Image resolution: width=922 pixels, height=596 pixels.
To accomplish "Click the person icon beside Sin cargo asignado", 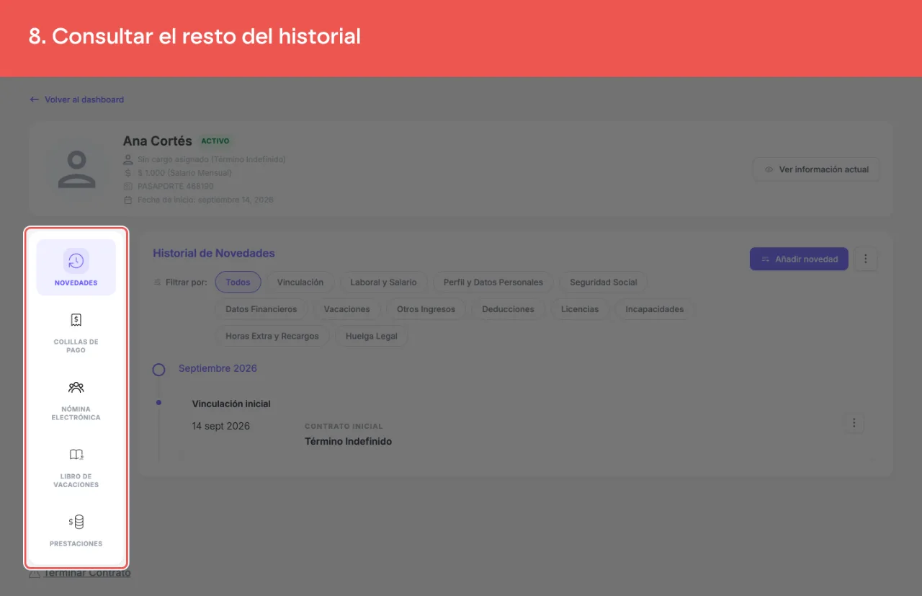I will point(127,159).
